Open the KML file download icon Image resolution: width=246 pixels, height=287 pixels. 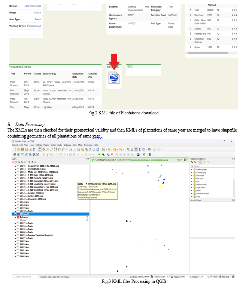pyautogui.click(x=114, y=78)
